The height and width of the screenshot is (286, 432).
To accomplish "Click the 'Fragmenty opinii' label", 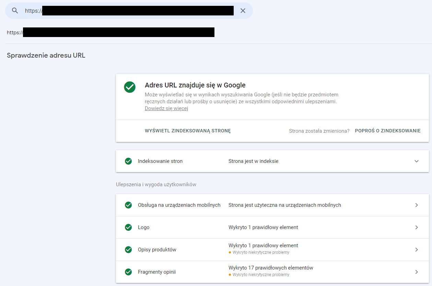I will tap(157, 272).
